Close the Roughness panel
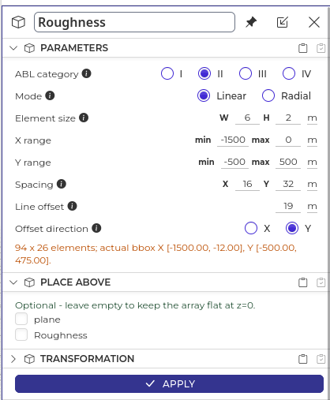The image size is (330, 400). (x=314, y=22)
